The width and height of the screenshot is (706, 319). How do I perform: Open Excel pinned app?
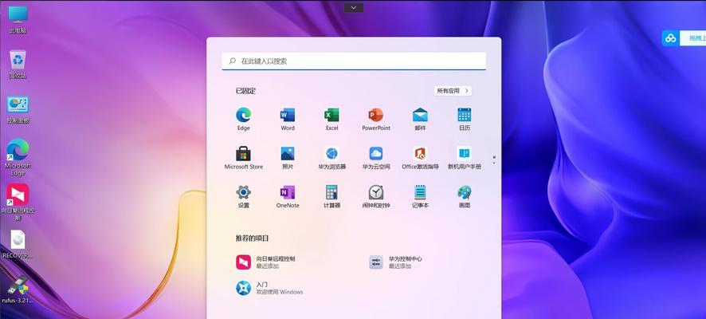click(x=331, y=119)
